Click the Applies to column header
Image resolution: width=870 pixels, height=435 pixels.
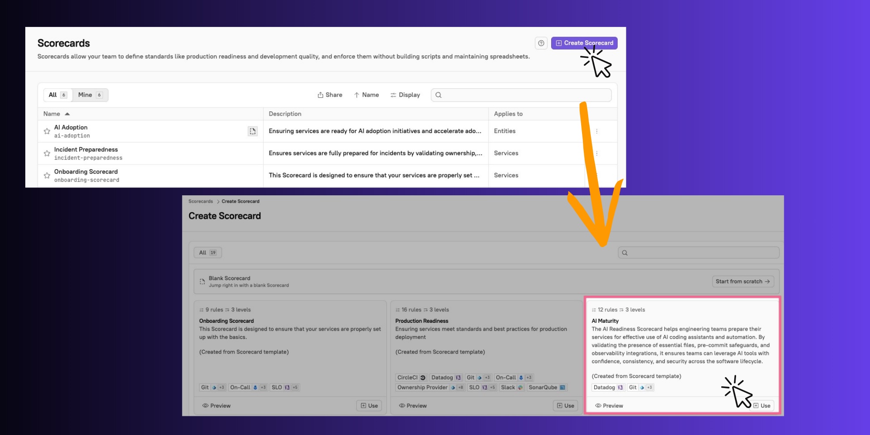(x=508, y=114)
